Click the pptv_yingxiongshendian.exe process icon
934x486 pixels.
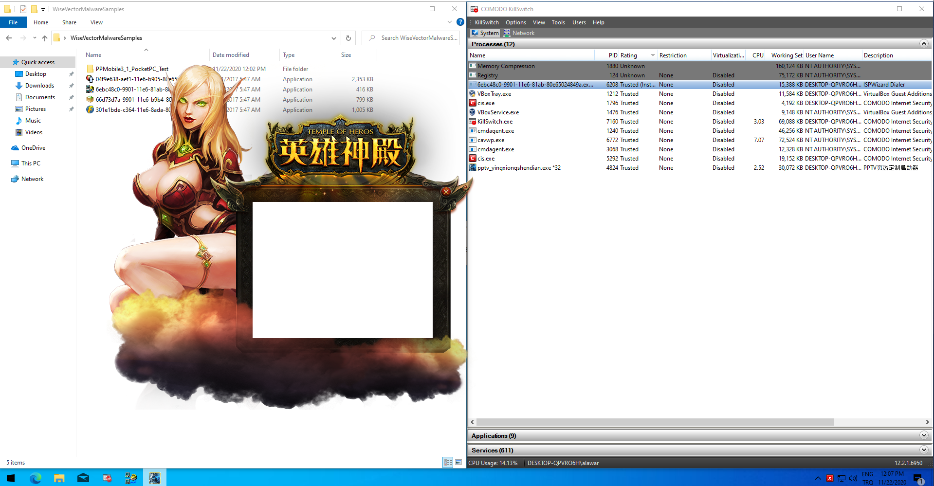click(472, 168)
